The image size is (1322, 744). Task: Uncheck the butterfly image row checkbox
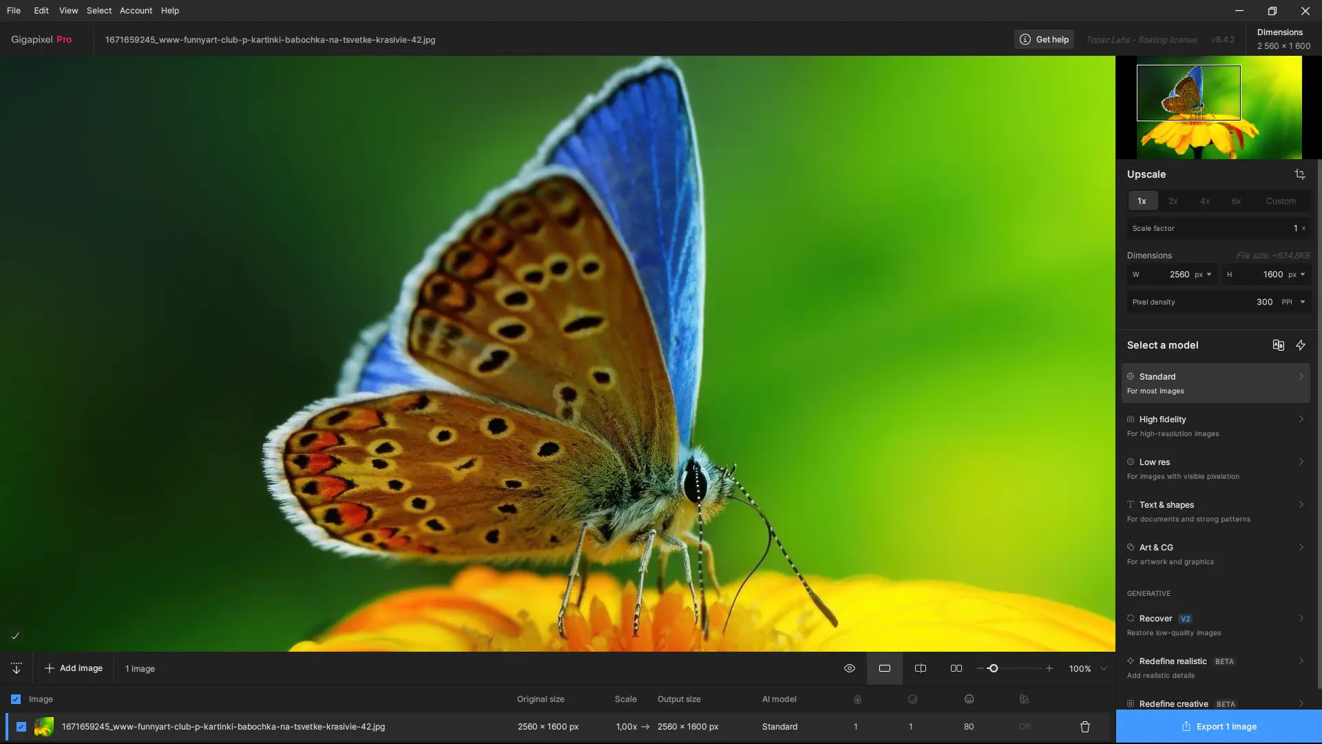coord(21,727)
